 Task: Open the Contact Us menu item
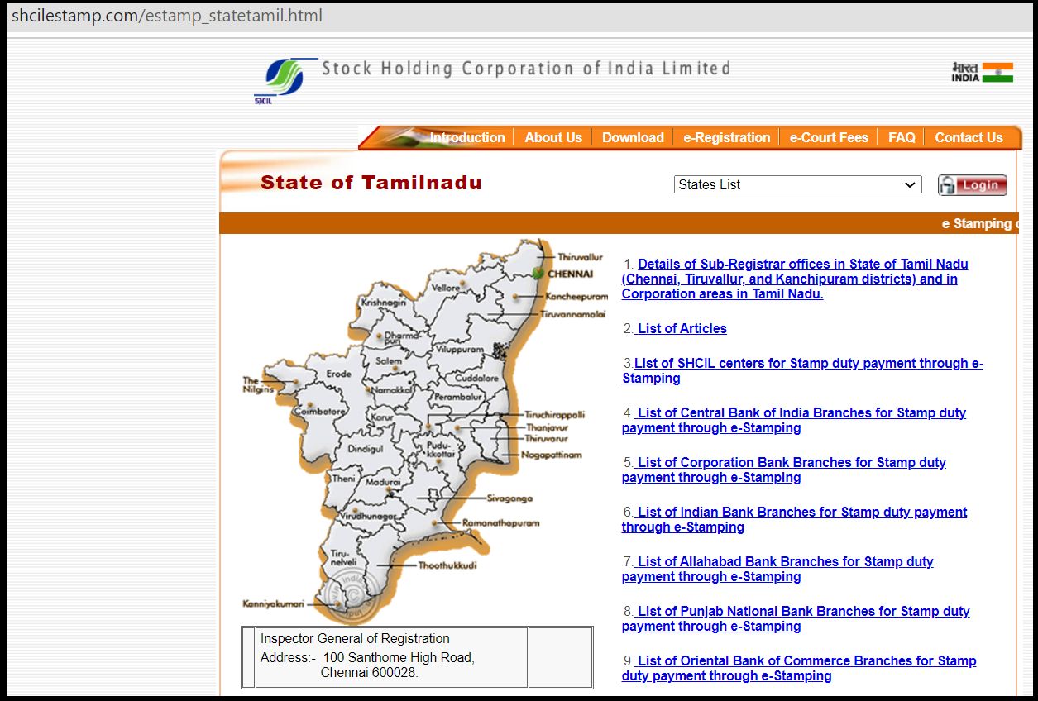click(969, 137)
